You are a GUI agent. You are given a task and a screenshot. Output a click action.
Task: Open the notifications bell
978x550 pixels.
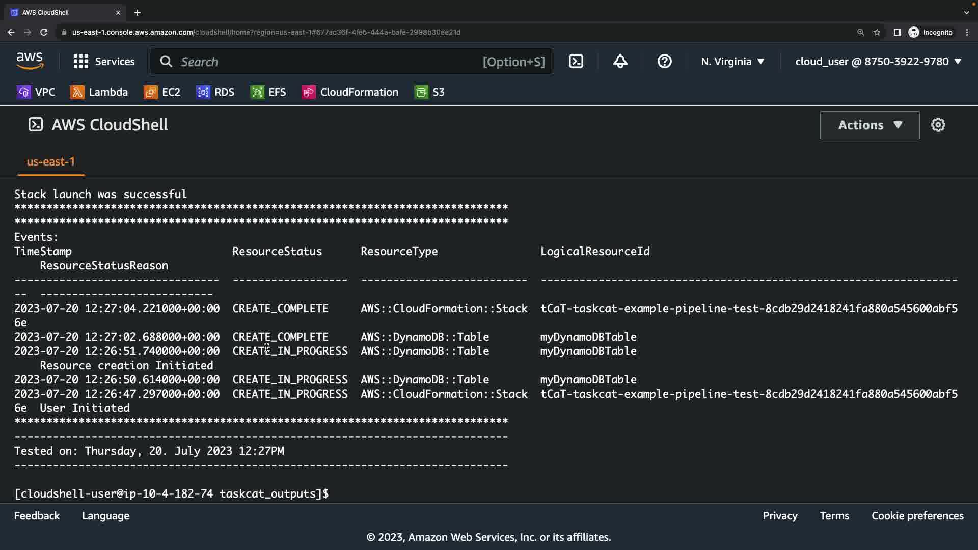point(620,62)
